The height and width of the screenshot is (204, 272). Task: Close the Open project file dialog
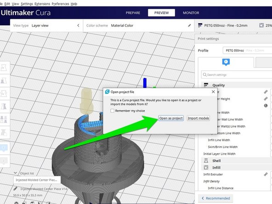[x=213, y=92]
